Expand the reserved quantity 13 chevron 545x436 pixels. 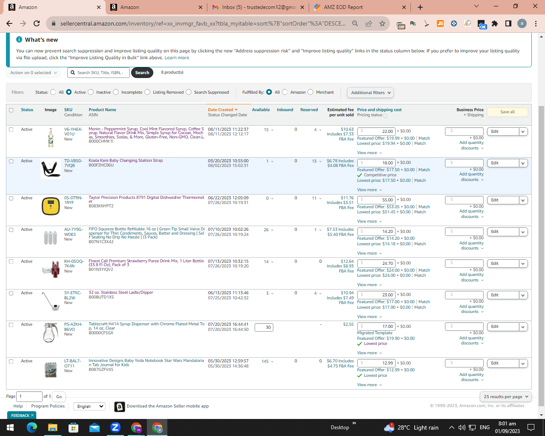tap(320, 161)
